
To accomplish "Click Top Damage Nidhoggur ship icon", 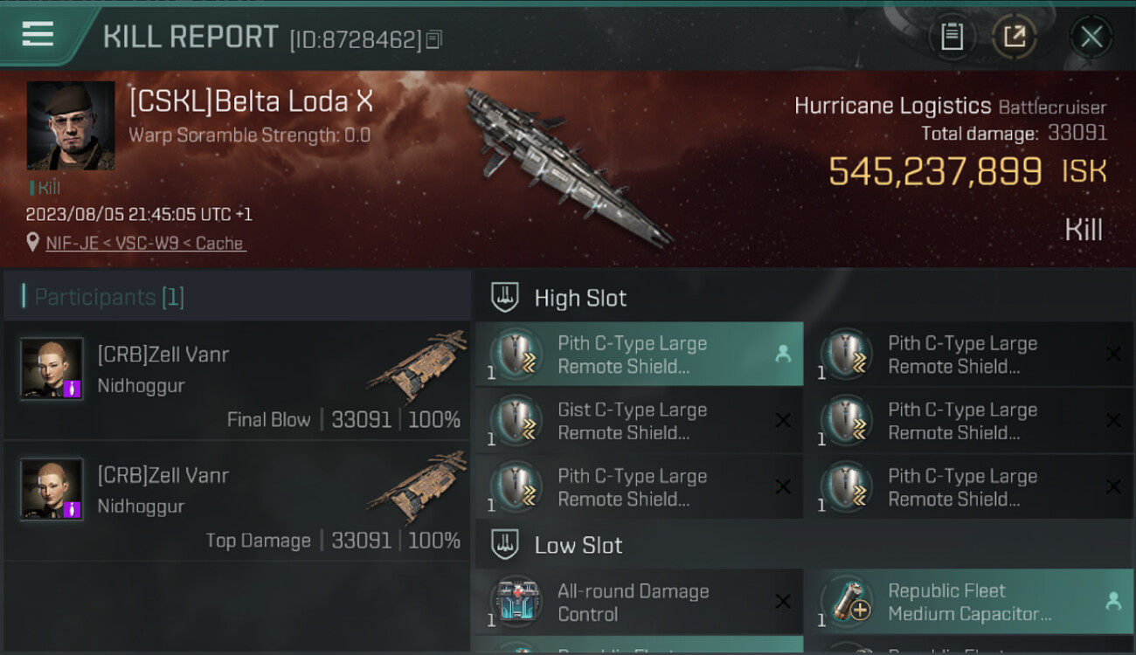I will pos(418,487).
